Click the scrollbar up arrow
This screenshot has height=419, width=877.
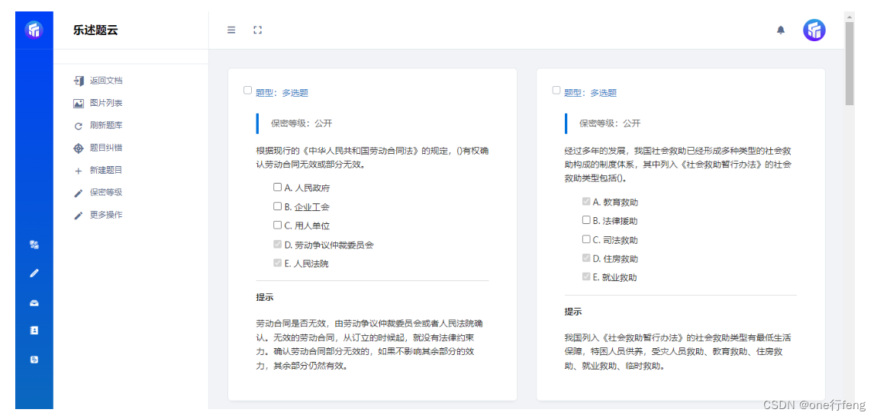tap(850, 18)
